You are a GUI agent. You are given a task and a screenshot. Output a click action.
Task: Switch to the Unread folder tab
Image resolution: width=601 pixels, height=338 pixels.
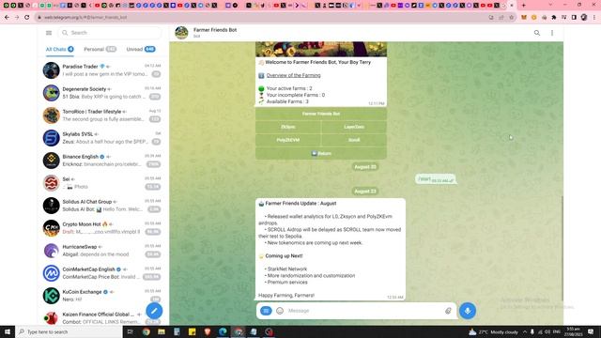tap(141, 49)
